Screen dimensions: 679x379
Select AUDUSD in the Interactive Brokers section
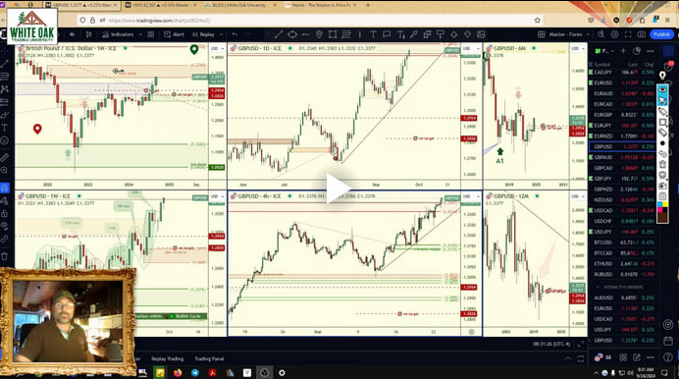pyautogui.click(x=622, y=298)
